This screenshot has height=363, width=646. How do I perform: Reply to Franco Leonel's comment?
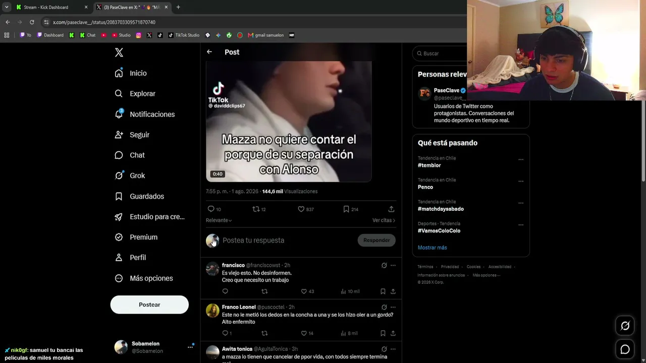[225, 333]
